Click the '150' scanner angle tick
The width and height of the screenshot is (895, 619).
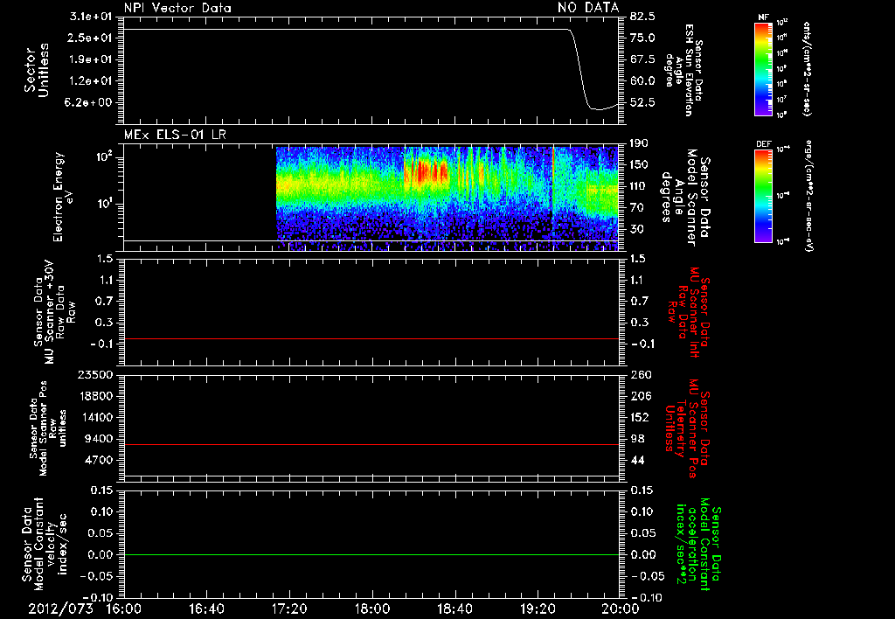pos(639,165)
